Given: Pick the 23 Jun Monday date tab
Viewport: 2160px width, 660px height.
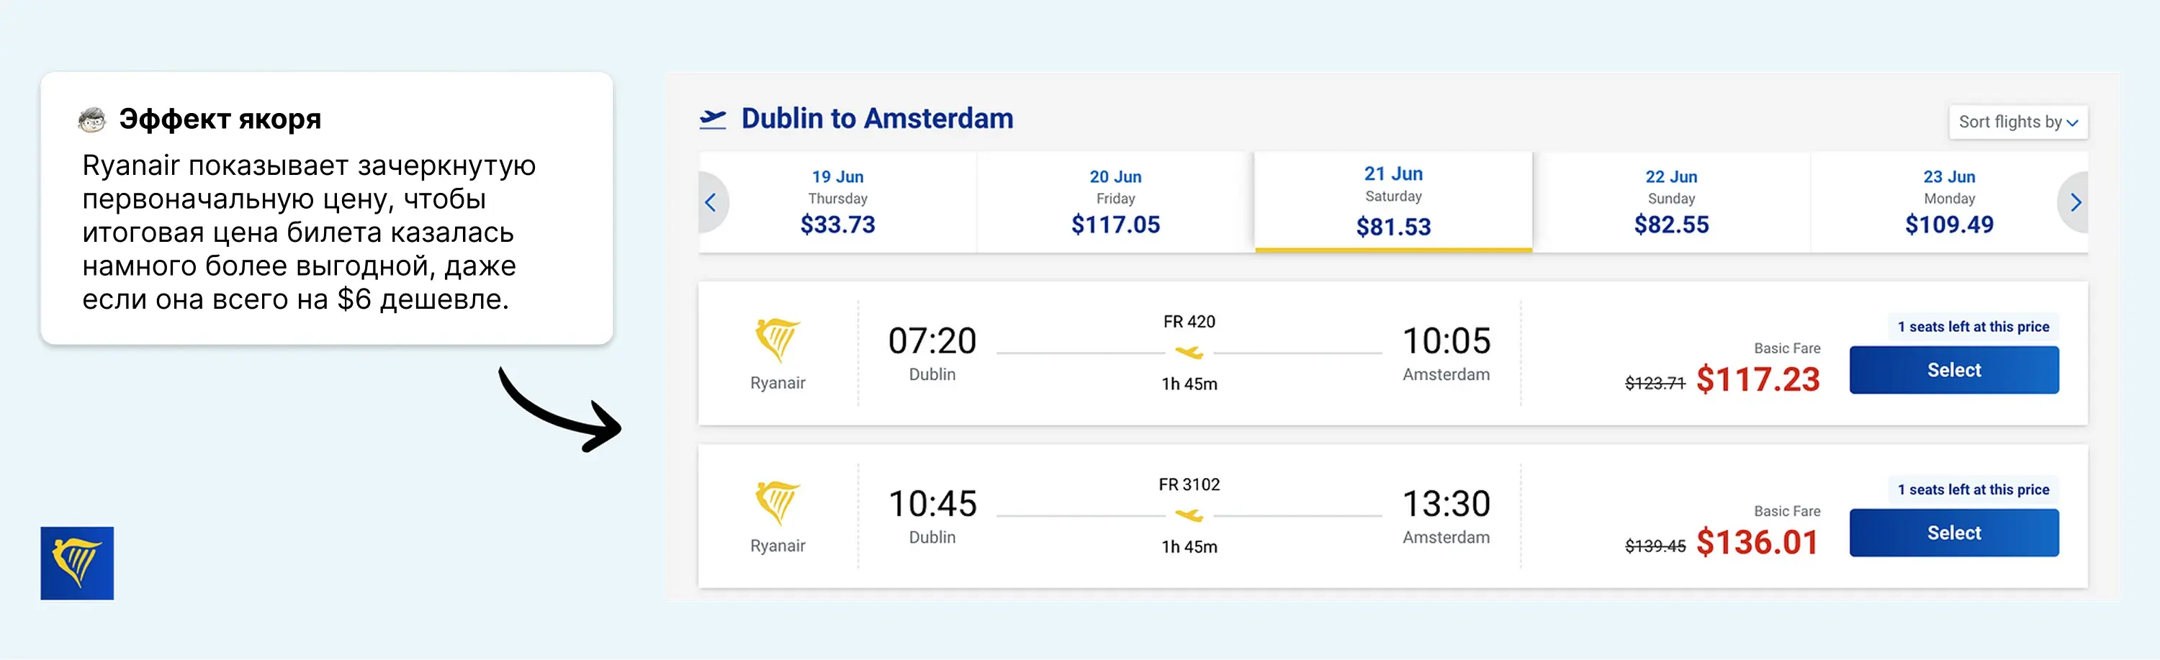Looking at the screenshot, I should [1949, 202].
